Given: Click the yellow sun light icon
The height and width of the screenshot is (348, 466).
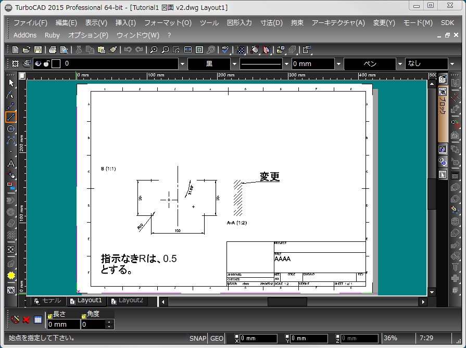Looking at the screenshot, I should [x=11, y=276].
